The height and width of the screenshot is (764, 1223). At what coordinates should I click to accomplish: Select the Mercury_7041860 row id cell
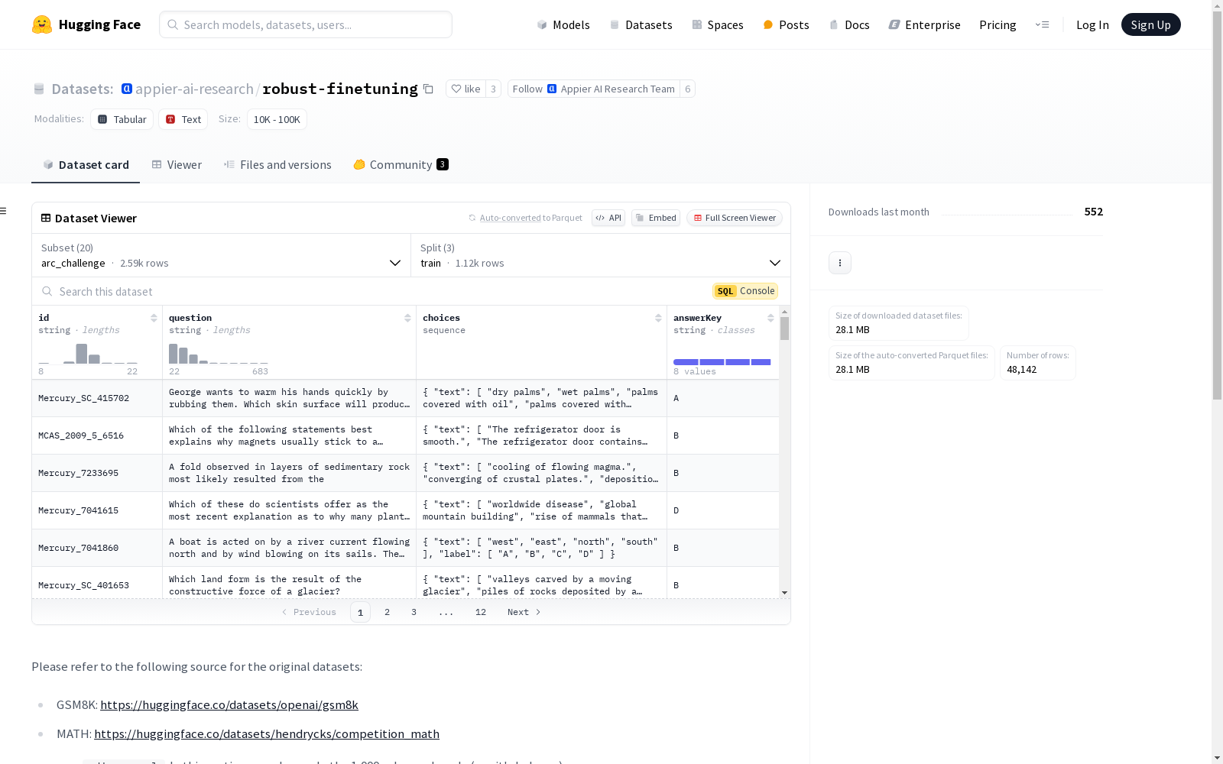tap(97, 548)
